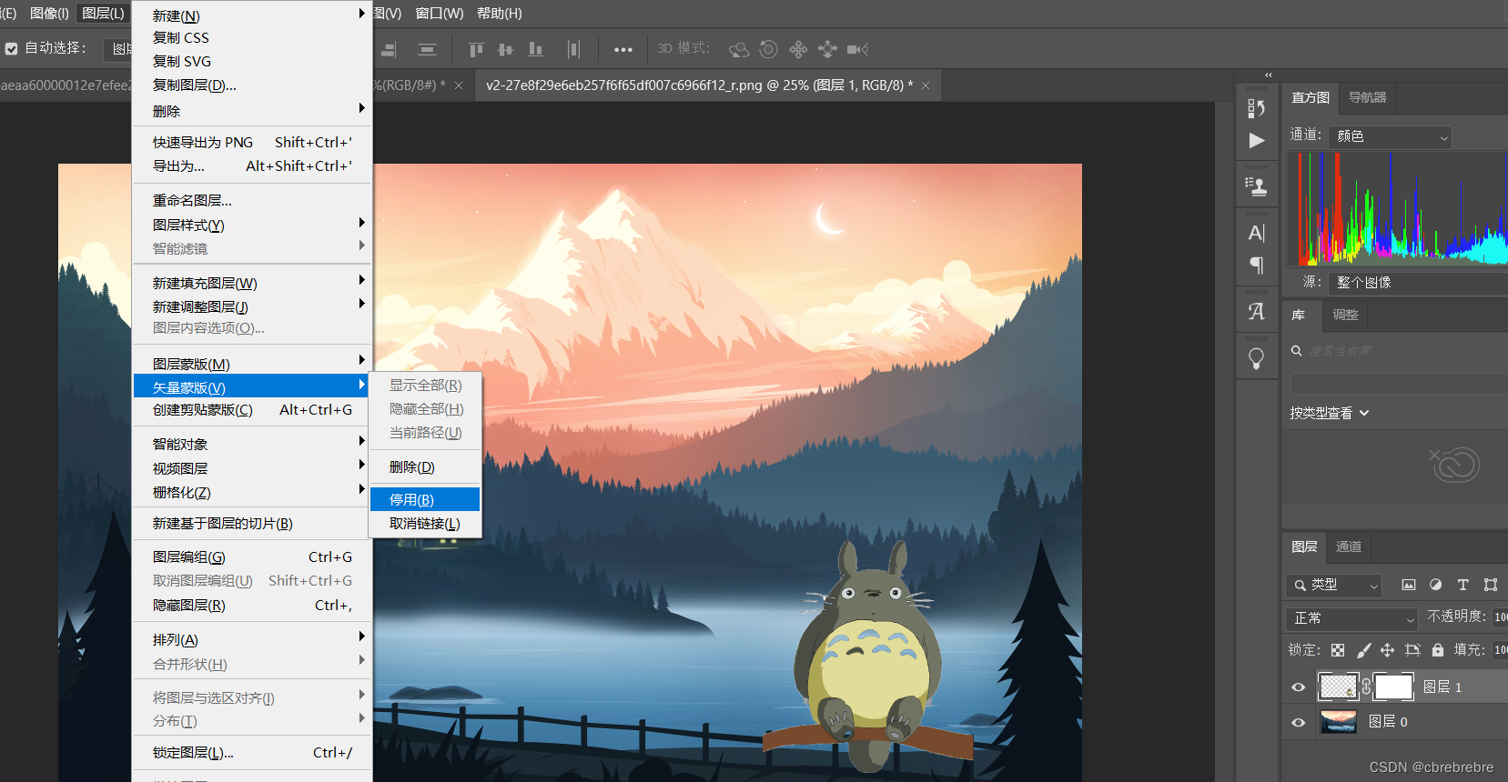This screenshot has height=782, width=1508.
Task: Expand the 按类型查看 dropdown
Action: coord(1330,413)
